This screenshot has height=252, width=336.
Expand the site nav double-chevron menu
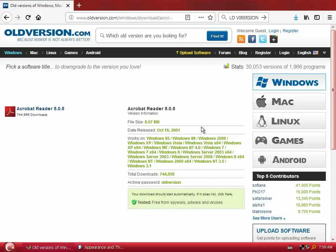click(x=324, y=53)
